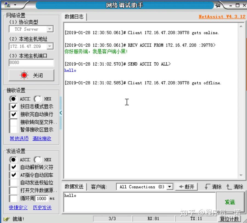The width and height of the screenshot is (247, 223).
Task: Open the local host address dropdown
Action: pos(49,46)
